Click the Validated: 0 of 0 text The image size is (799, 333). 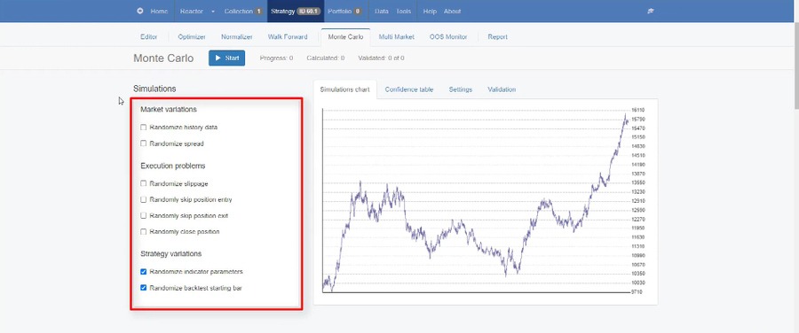point(381,58)
